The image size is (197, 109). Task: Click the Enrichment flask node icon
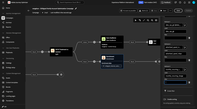click(x=103, y=58)
